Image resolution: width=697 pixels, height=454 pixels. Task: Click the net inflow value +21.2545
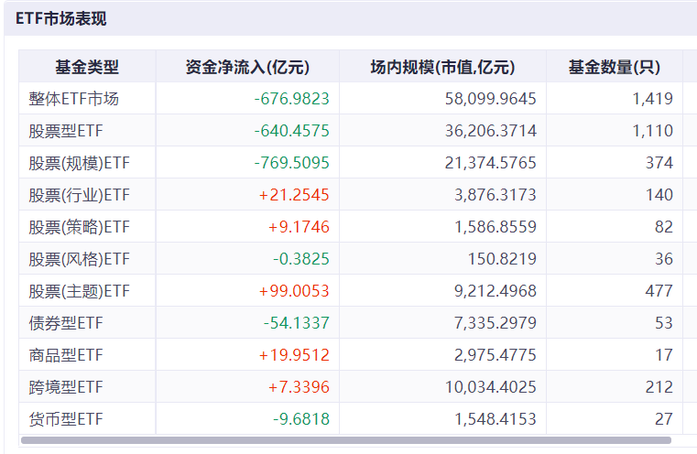pos(294,195)
